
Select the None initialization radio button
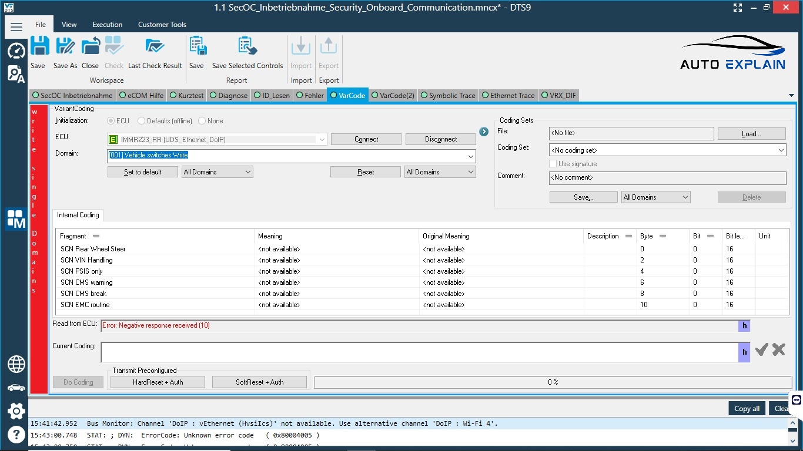coord(202,121)
